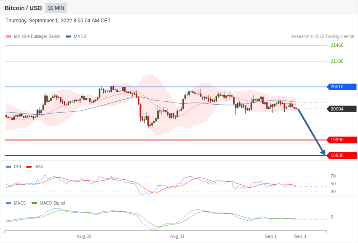Click the 20510 blue pivot price tag
The width and height of the screenshot is (358, 243).
342,86
